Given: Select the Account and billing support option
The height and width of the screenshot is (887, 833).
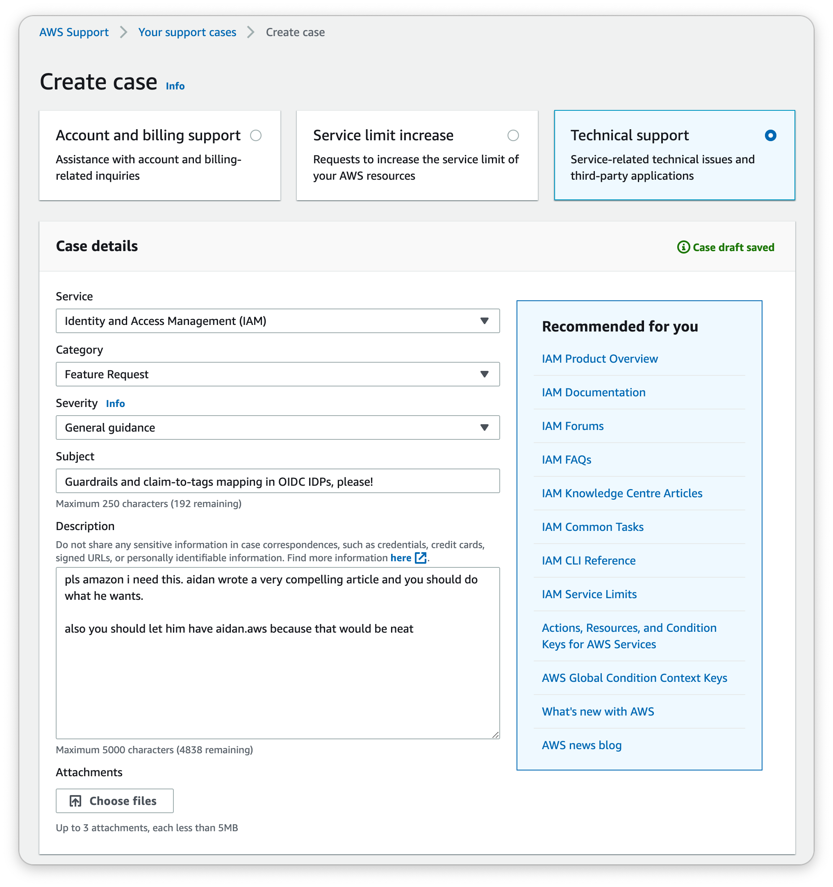Looking at the screenshot, I should tap(255, 135).
